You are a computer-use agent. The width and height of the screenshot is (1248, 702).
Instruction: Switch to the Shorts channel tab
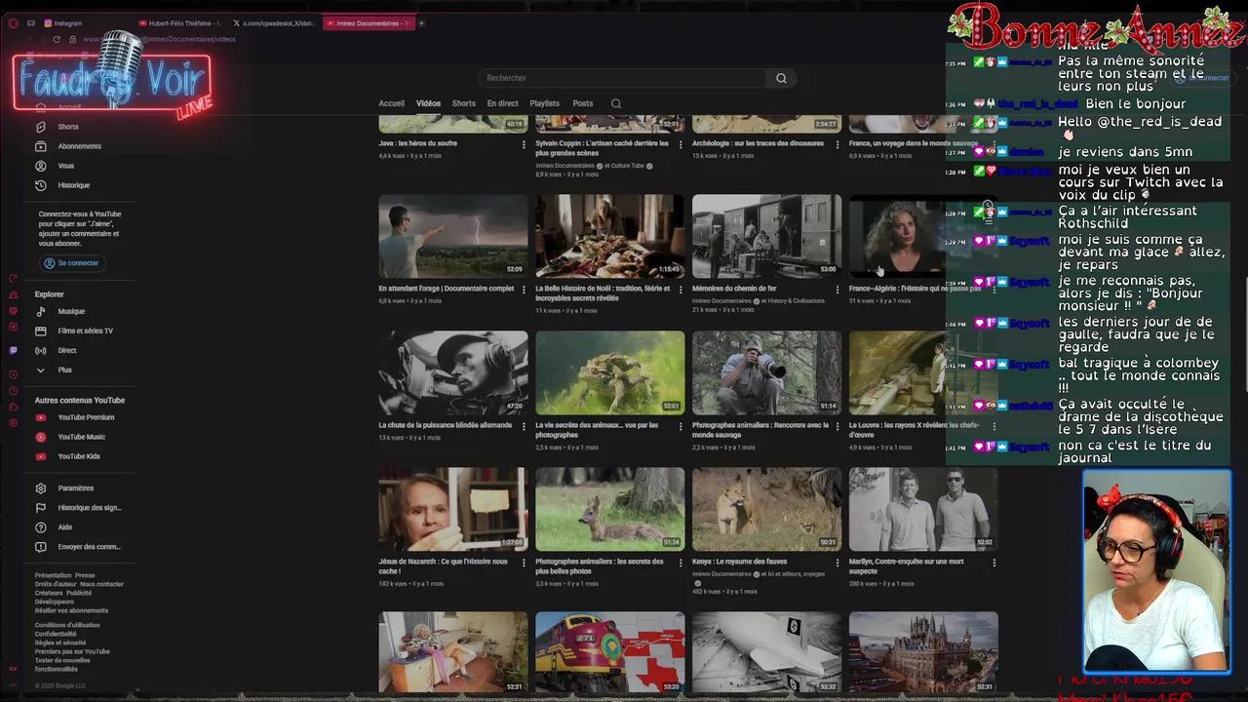click(x=464, y=103)
